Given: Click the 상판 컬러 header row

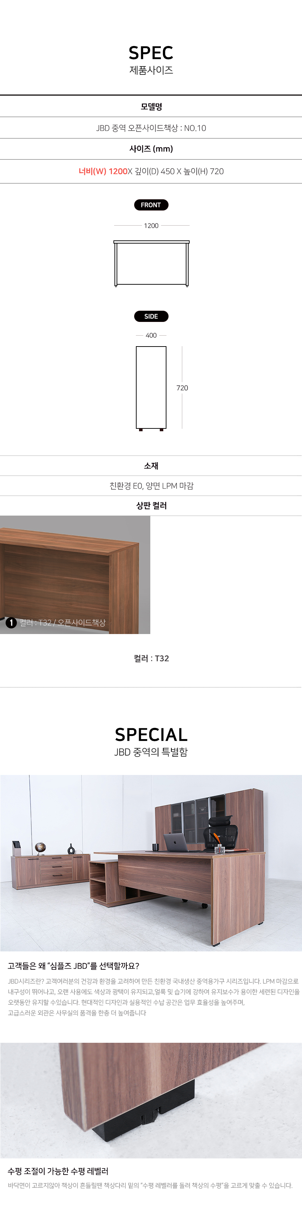Looking at the screenshot, I should (x=151, y=506).
